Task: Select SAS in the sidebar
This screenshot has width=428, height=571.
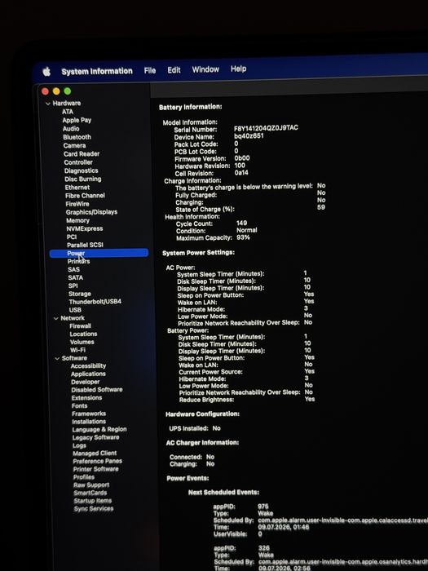Action: (x=73, y=269)
